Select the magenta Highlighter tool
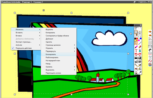The width and height of the screenshot is (153, 98). [136, 47]
